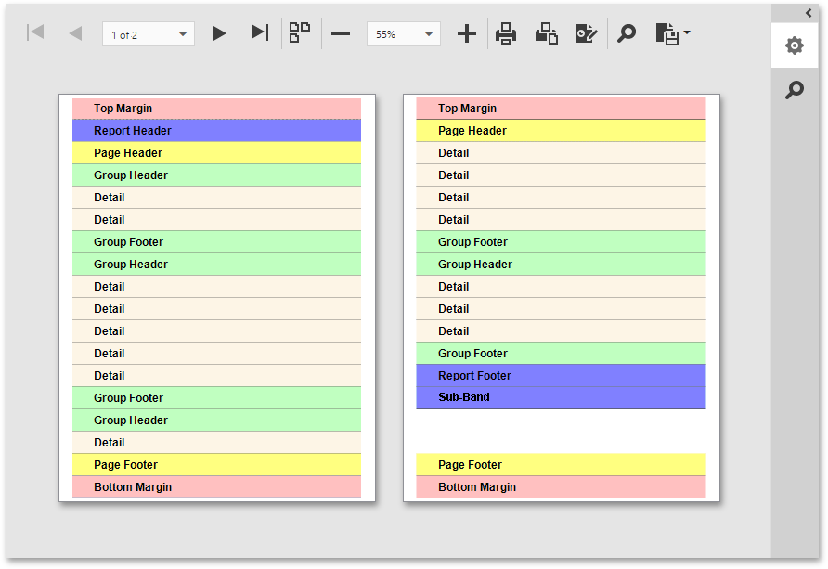Toggle editing fields highlight
The image size is (828, 569).
(586, 33)
